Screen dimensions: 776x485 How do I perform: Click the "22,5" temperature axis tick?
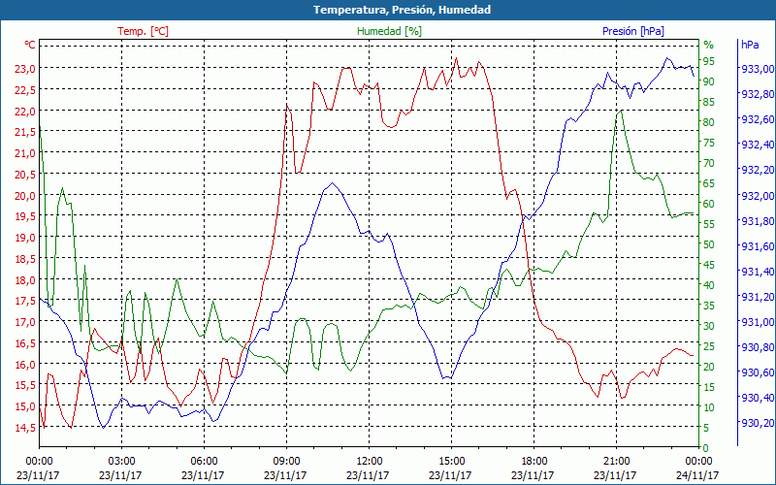point(23,90)
